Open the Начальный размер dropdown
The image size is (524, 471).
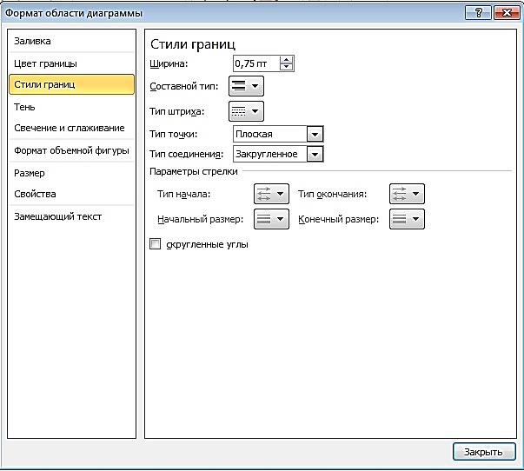tap(271, 219)
